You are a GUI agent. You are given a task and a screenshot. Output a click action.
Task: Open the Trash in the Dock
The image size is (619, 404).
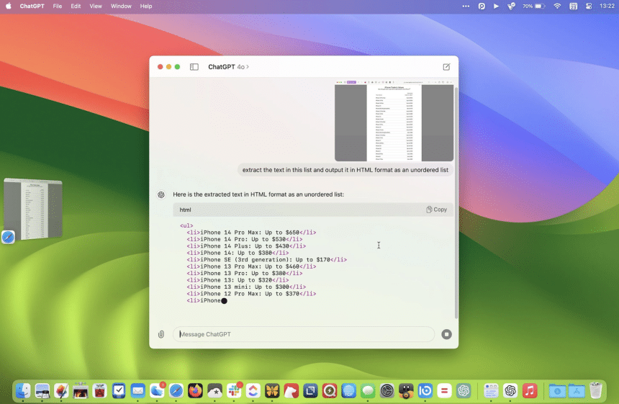point(596,390)
